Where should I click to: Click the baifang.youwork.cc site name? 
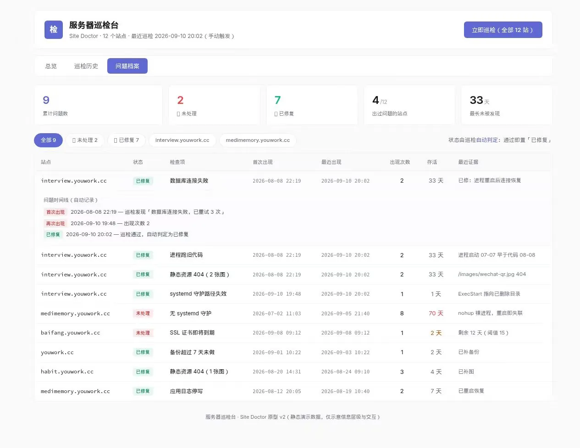pos(70,333)
